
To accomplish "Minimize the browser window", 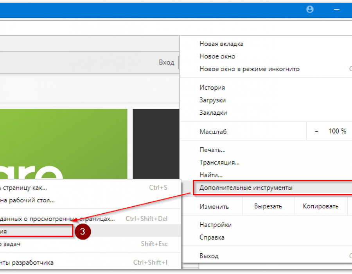I will coord(336,9).
